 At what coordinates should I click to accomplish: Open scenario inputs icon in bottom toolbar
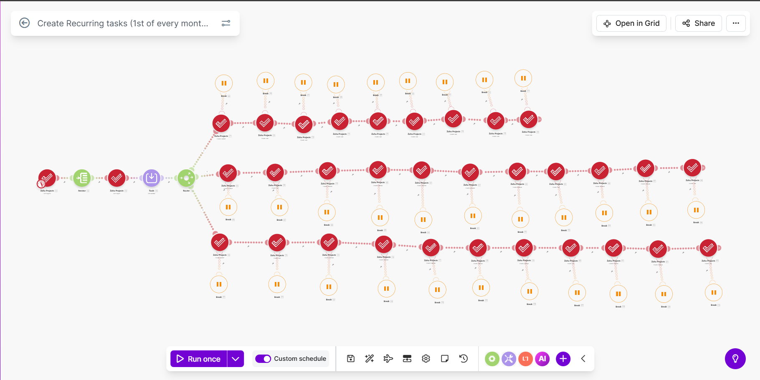click(407, 359)
